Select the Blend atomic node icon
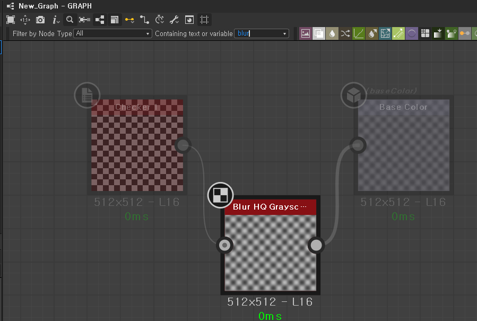This screenshot has width=477, height=321. click(318, 33)
